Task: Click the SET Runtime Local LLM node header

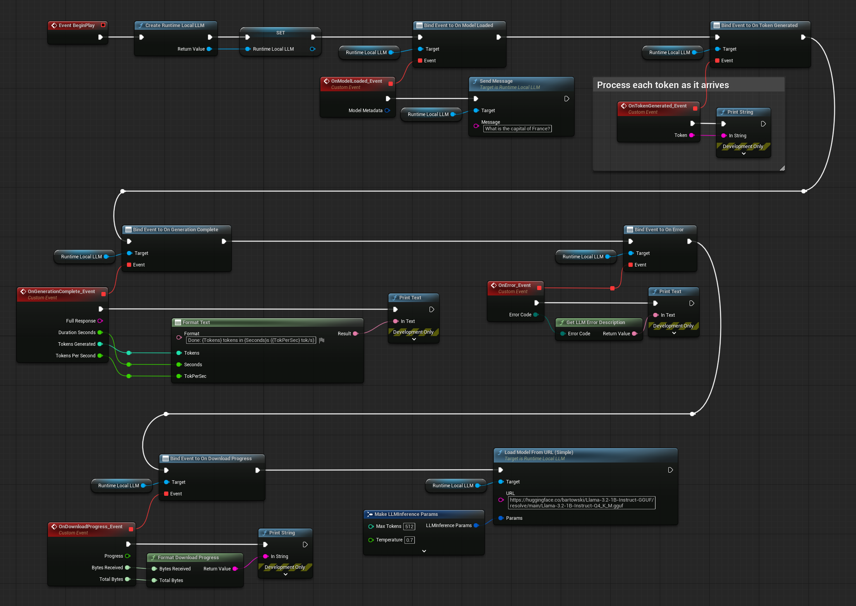Action: (280, 33)
